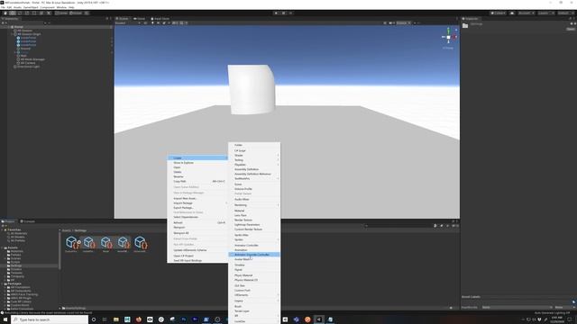Select the Rect tool in toolbar
This screenshot has width=577, height=324.
pos(34,13)
